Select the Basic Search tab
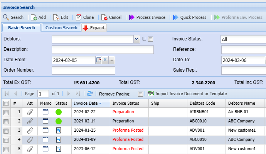The width and height of the screenshot is (266, 154). pos(22,28)
